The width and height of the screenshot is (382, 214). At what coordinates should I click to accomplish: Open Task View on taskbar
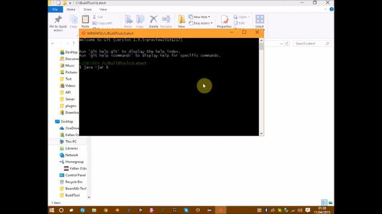[x=72, y=210]
